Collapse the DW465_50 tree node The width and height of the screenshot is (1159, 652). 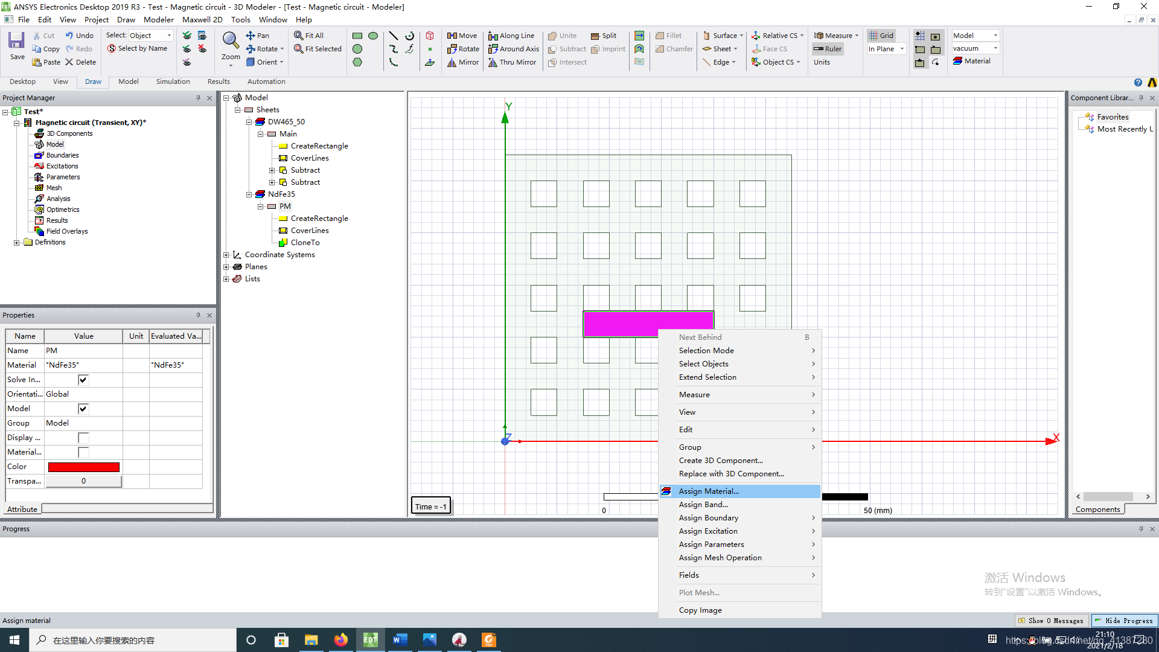tap(249, 122)
